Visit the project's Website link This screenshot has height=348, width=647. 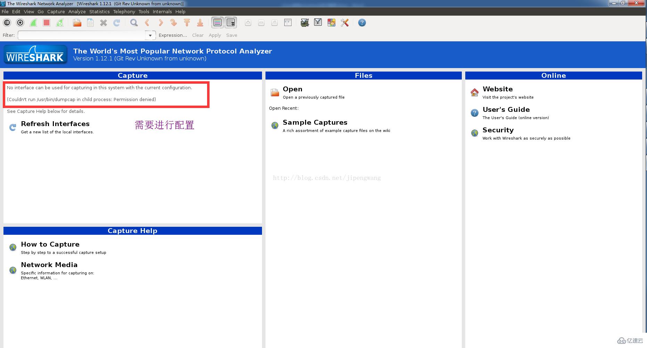[x=498, y=89]
